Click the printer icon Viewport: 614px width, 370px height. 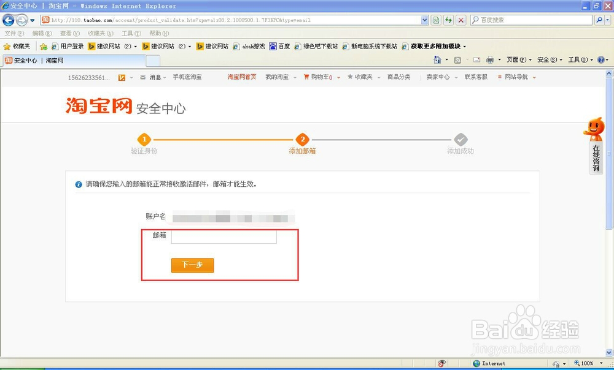[x=490, y=60]
